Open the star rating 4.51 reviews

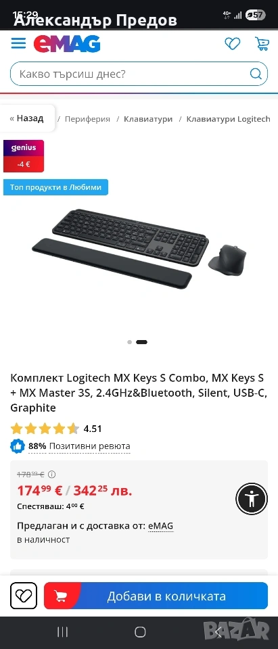[x=56, y=429]
